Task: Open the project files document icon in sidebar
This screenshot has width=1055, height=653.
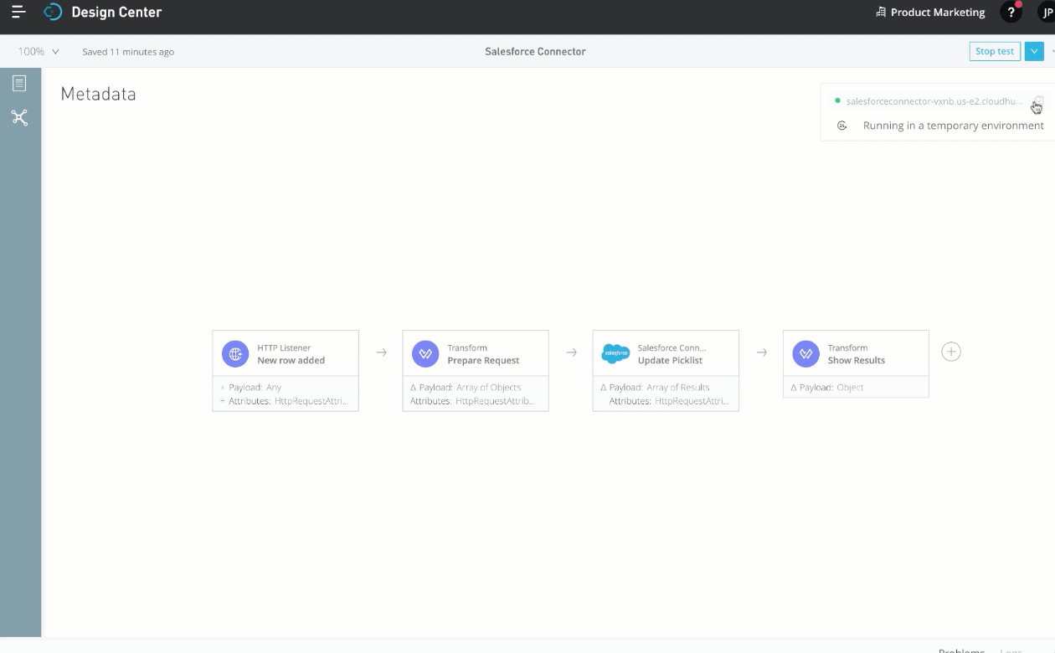Action: point(19,83)
